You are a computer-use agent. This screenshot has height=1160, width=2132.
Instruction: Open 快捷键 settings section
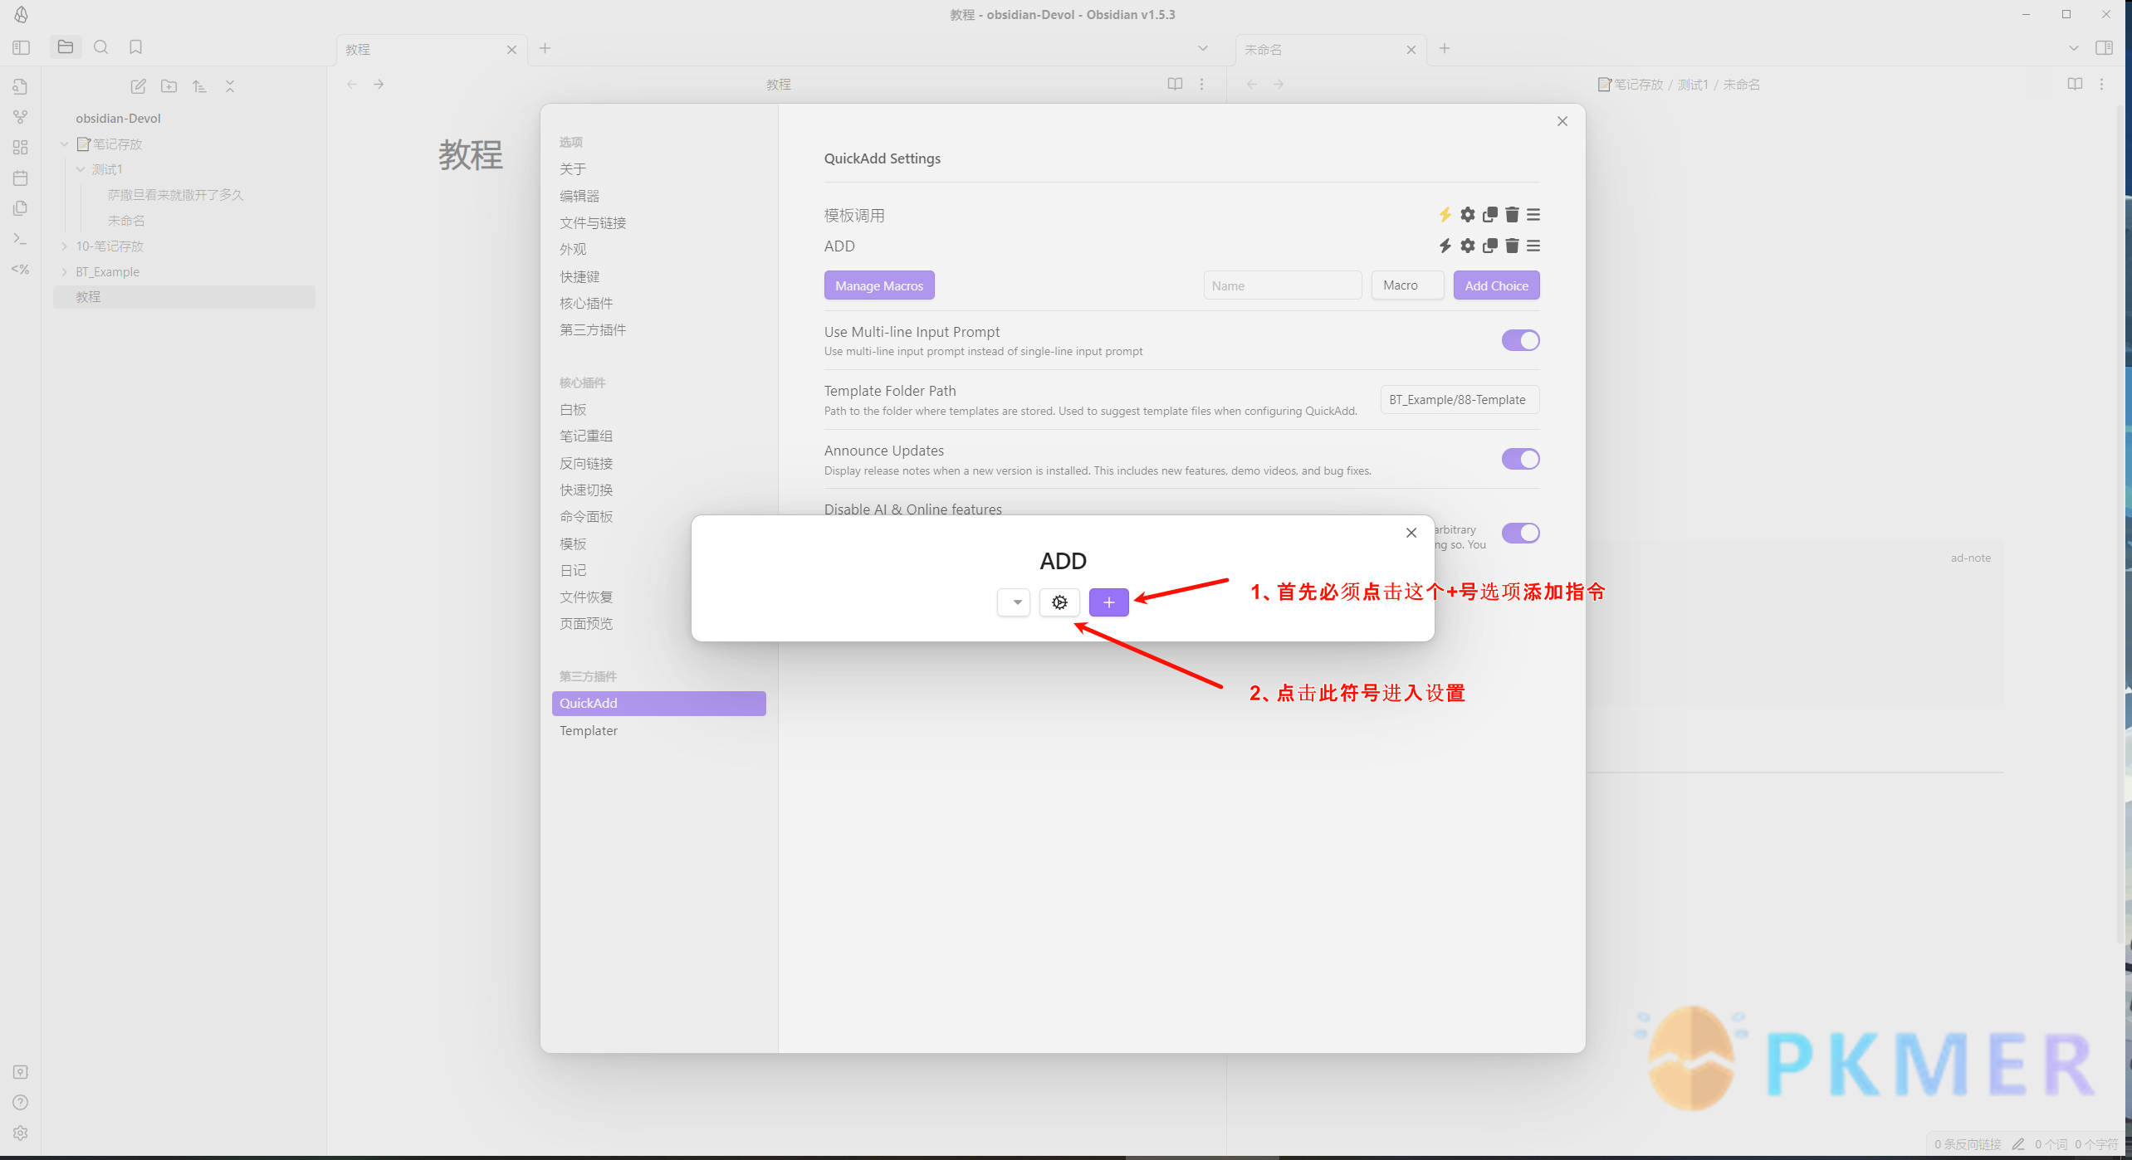579,276
